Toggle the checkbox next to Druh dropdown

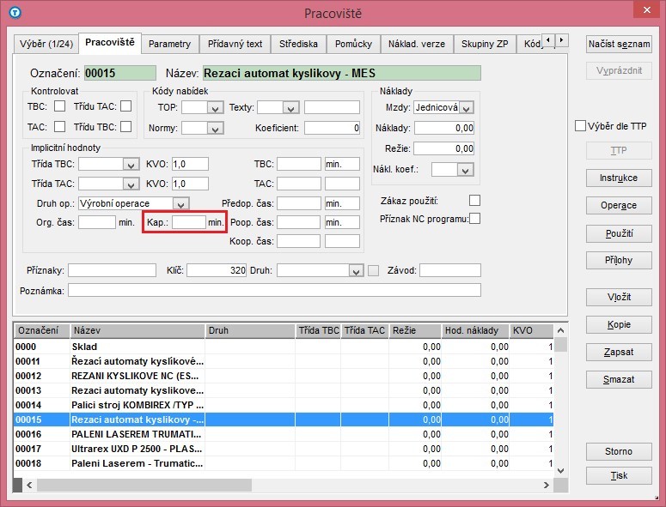pos(373,270)
